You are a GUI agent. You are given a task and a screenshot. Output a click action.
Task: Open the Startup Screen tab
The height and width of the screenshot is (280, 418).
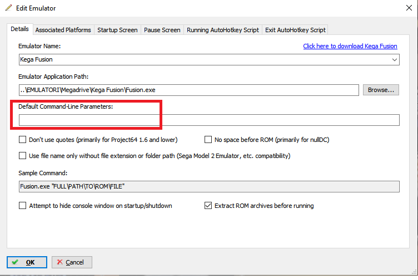tap(117, 30)
